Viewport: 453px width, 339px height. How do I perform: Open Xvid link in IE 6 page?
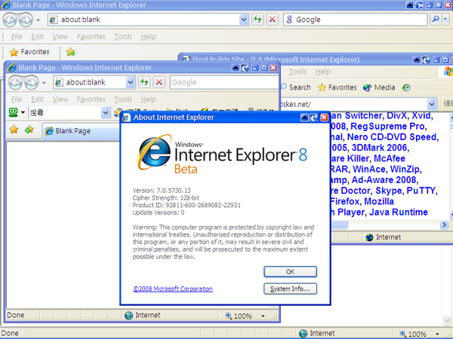point(421,115)
